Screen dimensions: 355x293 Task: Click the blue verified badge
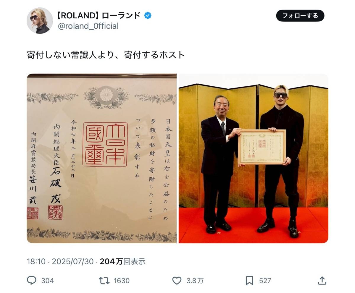click(148, 15)
